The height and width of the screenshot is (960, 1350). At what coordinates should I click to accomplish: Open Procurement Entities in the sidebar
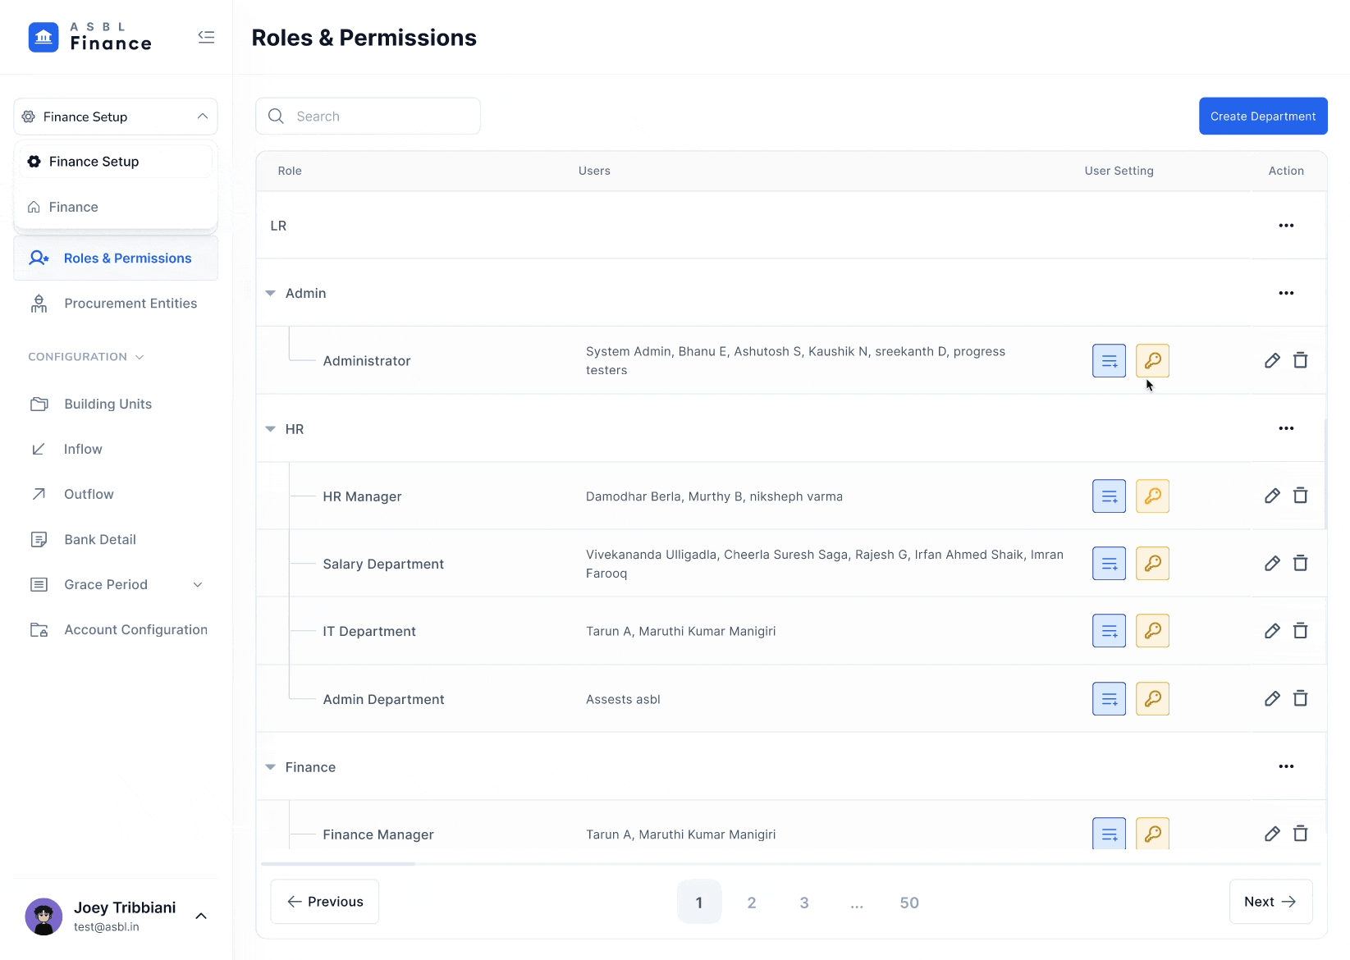point(116,304)
